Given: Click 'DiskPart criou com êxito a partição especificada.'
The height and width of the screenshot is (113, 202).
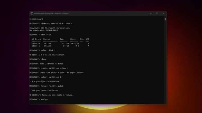Looking at the screenshot, I should [x=57, y=73].
